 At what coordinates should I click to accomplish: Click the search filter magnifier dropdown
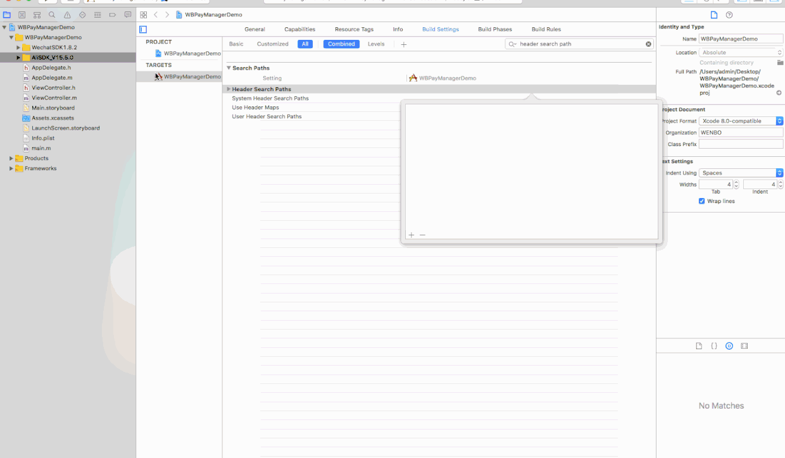pyautogui.click(x=513, y=44)
